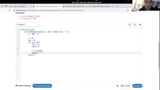Click the 'def numOfSubarrays' code line
Screen dimensions: 160x90
click(47, 32)
